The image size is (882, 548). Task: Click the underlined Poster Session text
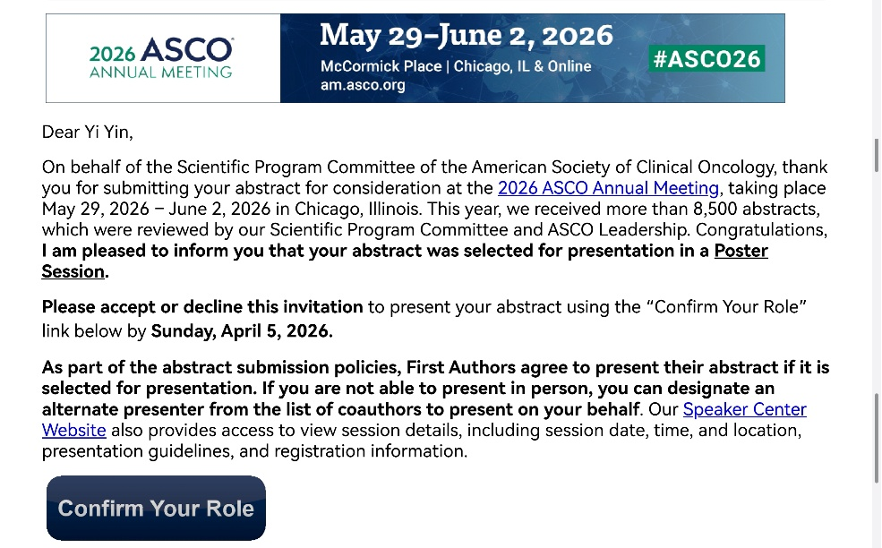[x=741, y=251]
